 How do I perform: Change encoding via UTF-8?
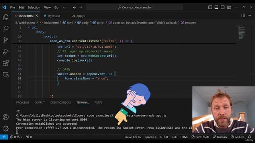(x=164, y=137)
